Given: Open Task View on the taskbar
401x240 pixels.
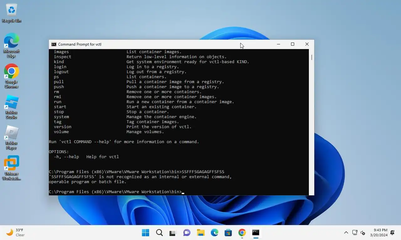Looking at the screenshot, I should coord(173,232).
